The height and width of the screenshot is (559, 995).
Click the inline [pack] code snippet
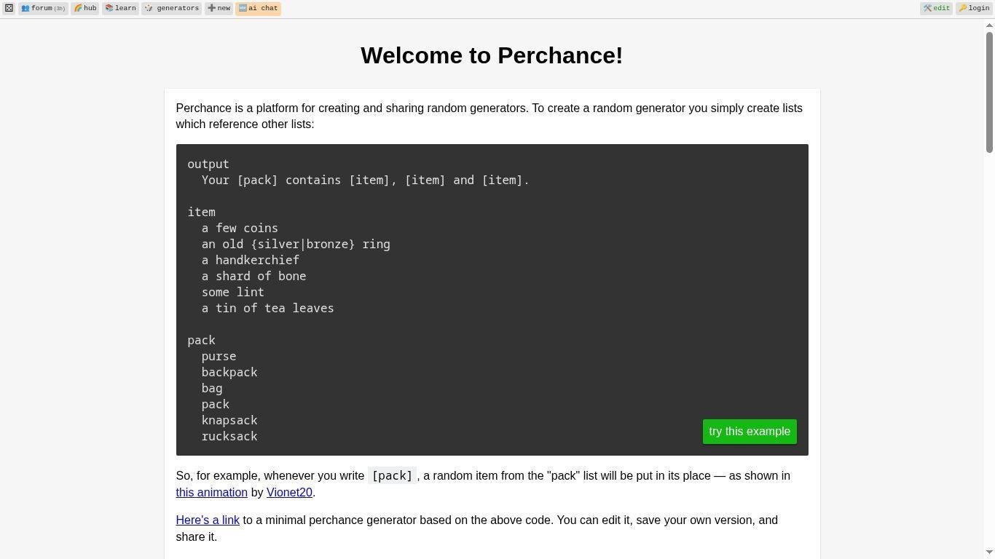point(392,476)
